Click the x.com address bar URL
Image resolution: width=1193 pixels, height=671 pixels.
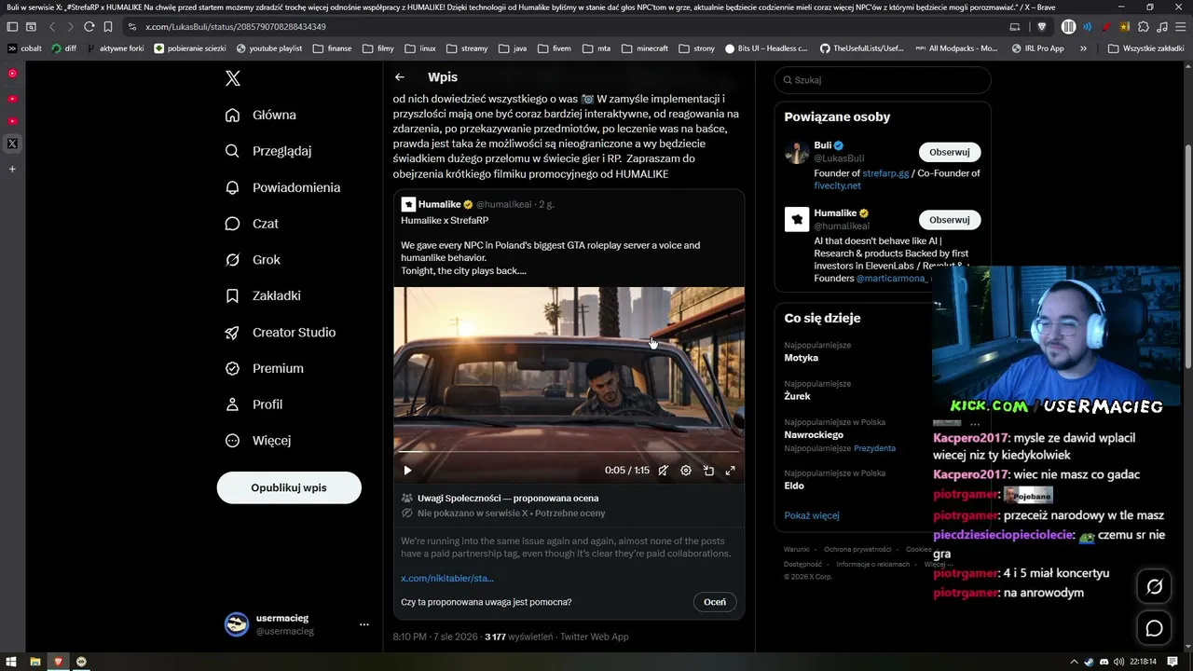click(236, 27)
